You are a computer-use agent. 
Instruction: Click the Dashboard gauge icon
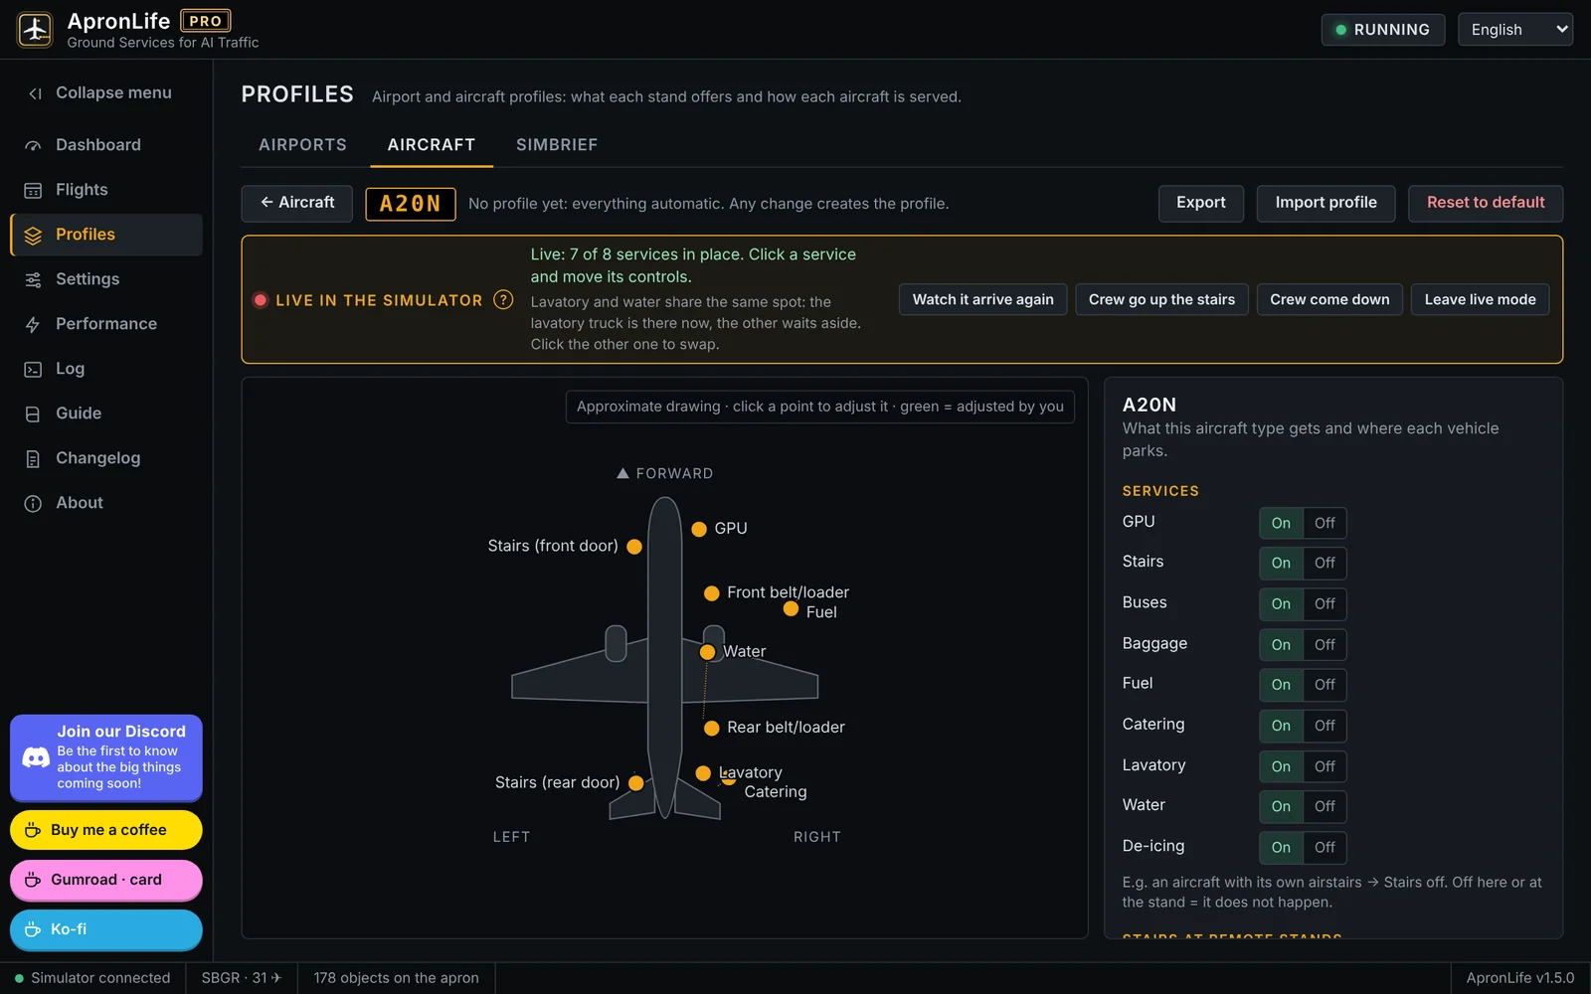click(33, 145)
